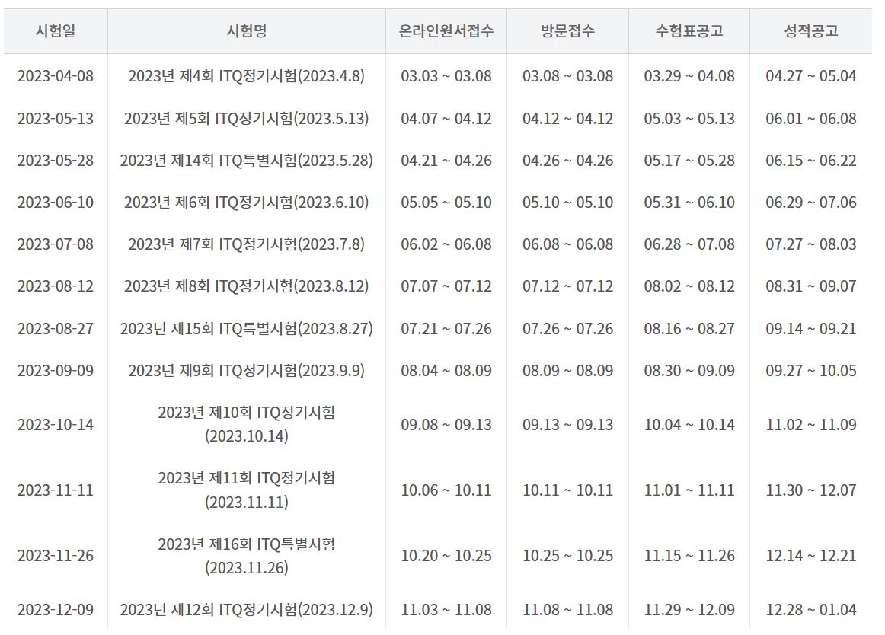Select the exam date 2023-09-09
Viewport: 885px width, 635px height.
[x=56, y=370]
